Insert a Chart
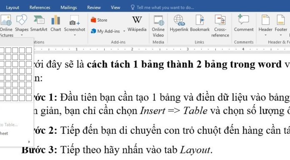Image resolution: width=290 pixels, height=160 pixels. tap(56, 23)
